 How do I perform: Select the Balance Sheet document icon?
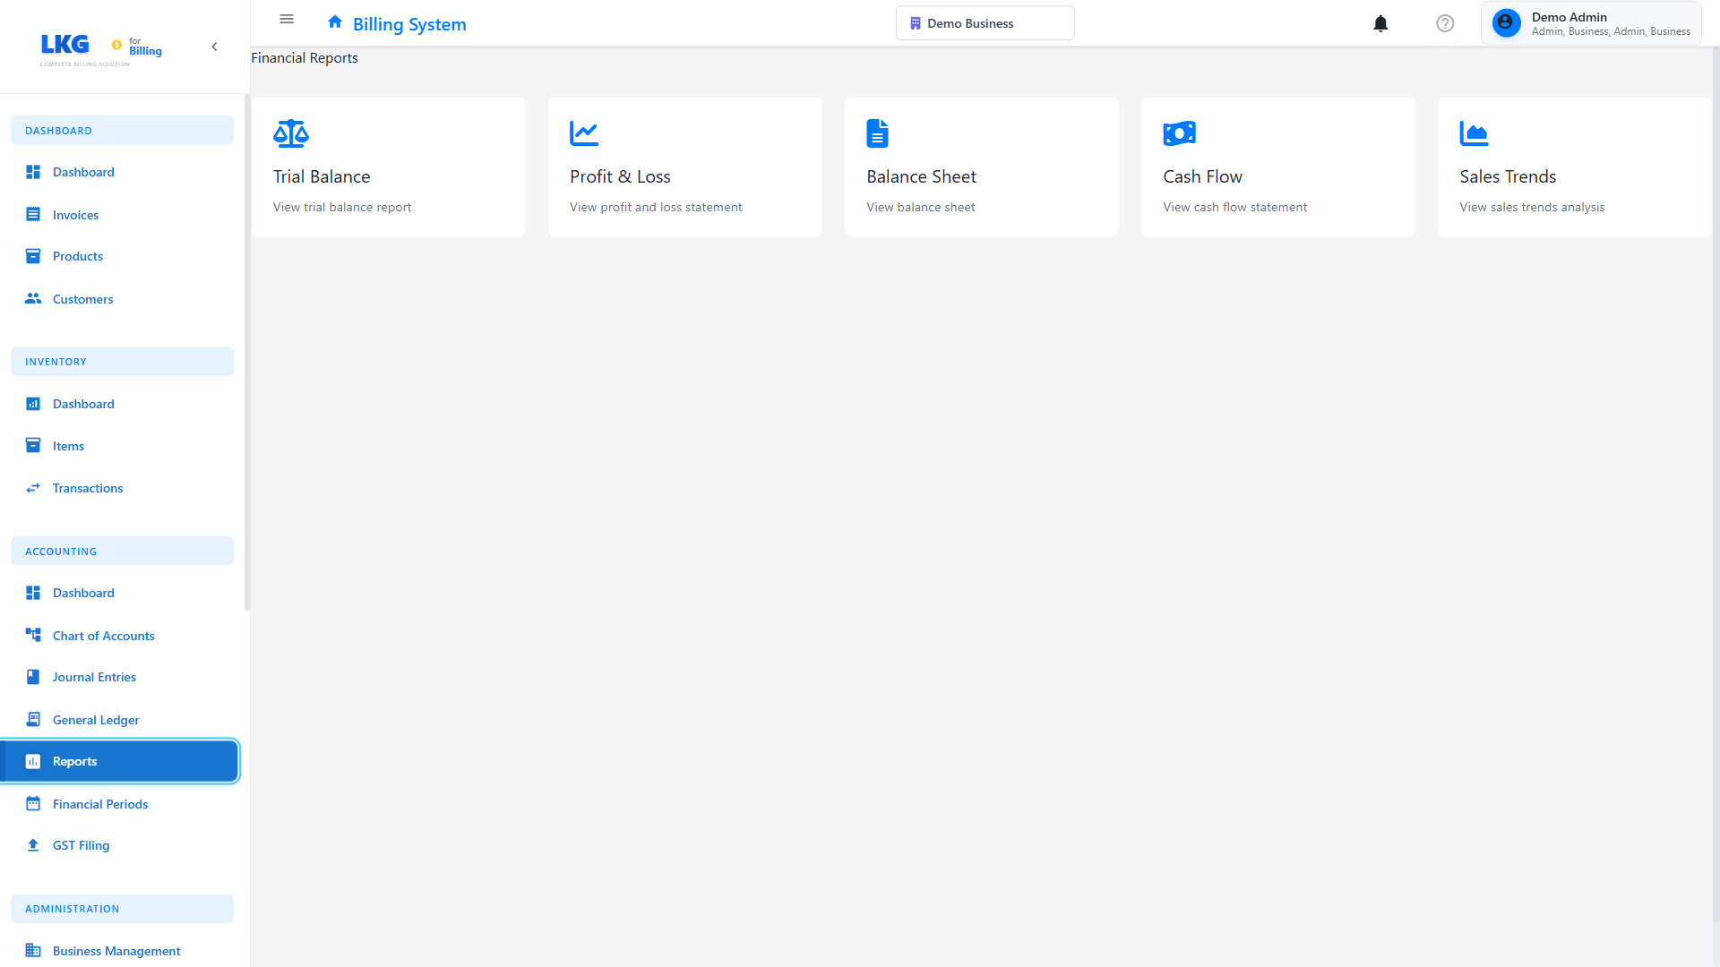[x=877, y=133]
